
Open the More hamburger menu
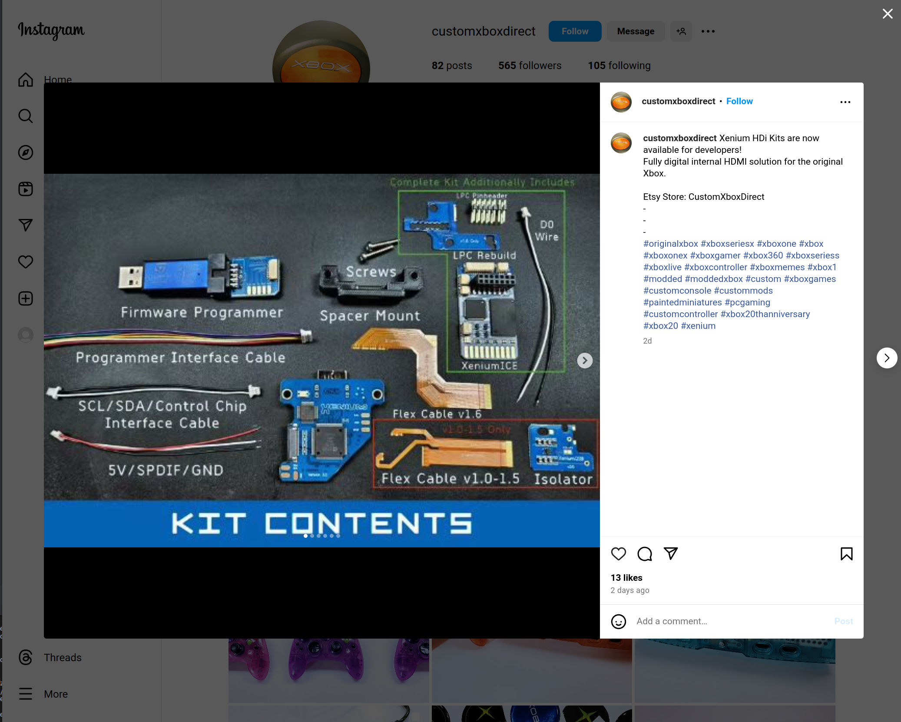pos(26,694)
